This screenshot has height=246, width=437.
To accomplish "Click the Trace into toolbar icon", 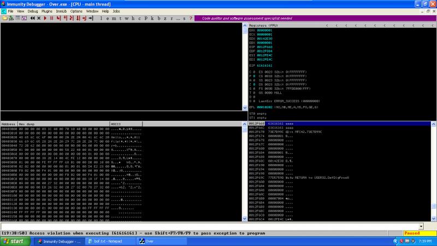I will 72,18.
